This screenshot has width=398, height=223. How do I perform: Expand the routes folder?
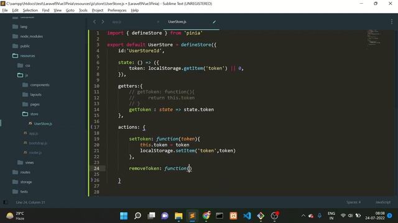(25, 172)
